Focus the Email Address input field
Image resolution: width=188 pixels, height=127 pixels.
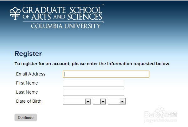coord(106,74)
